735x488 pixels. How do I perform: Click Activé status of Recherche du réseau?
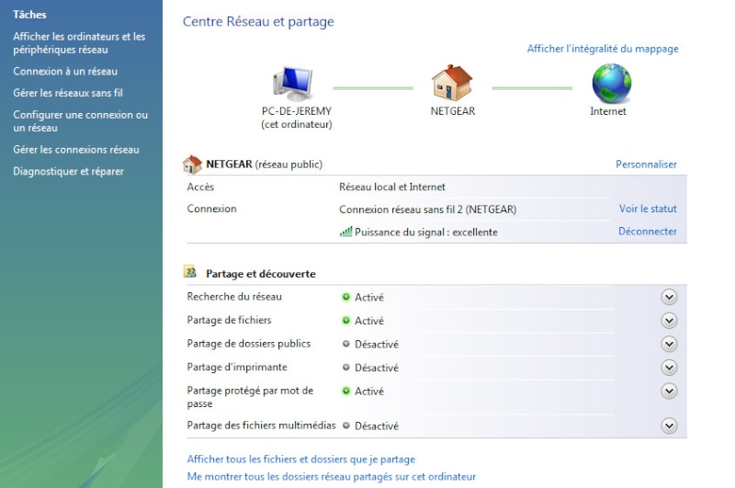[369, 297]
